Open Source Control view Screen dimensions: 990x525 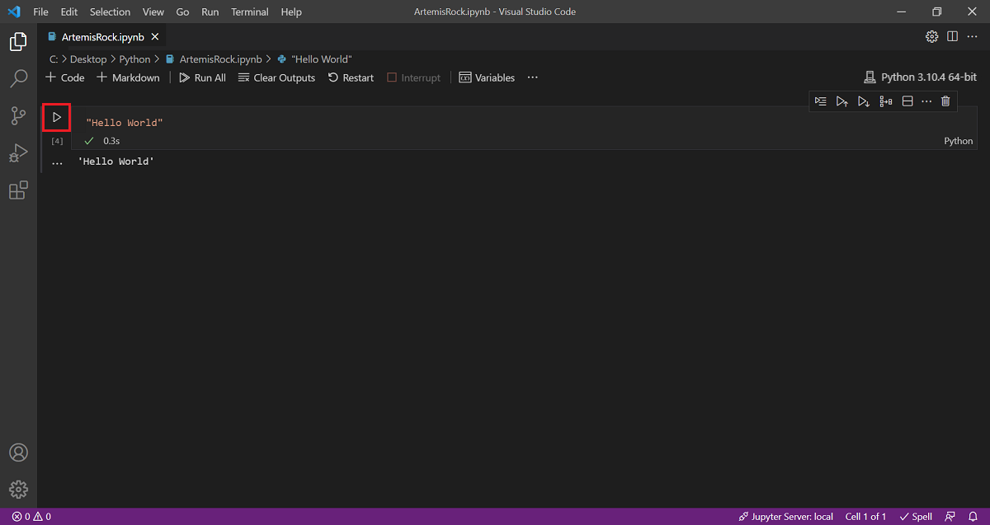18,116
